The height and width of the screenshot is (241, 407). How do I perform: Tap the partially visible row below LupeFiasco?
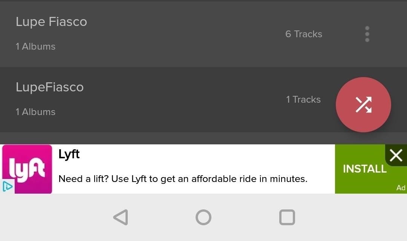click(x=151, y=138)
